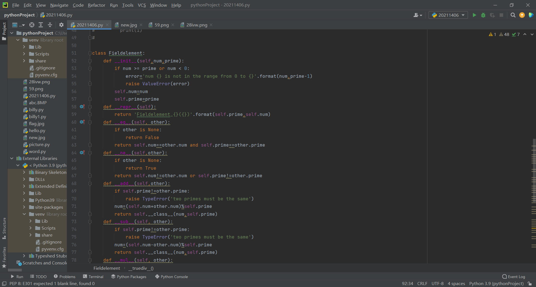Image resolution: width=536 pixels, height=287 pixels.
Task: Click the __truediv__() breadcrumb
Action: click(141, 268)
